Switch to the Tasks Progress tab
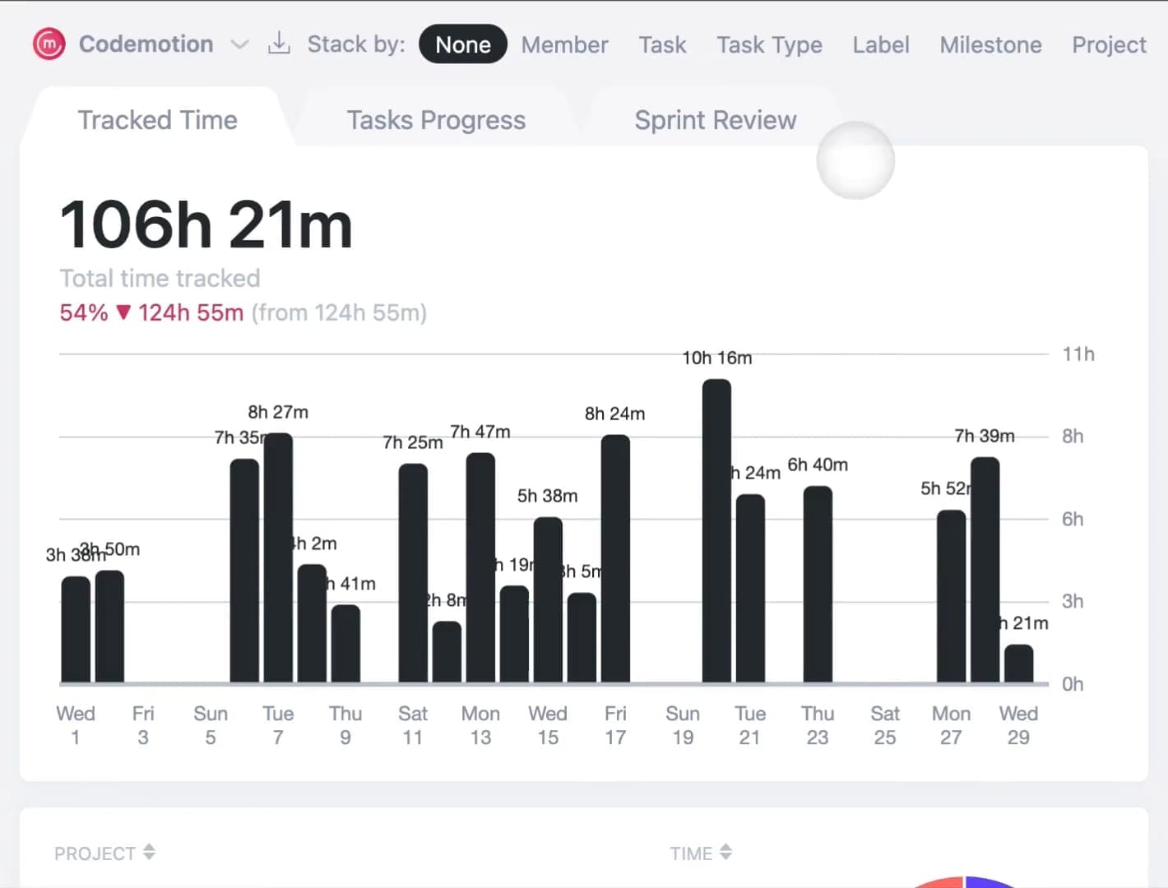This screenshot has height=888, width=1168. pyautogui.click(x=435, y=120)
